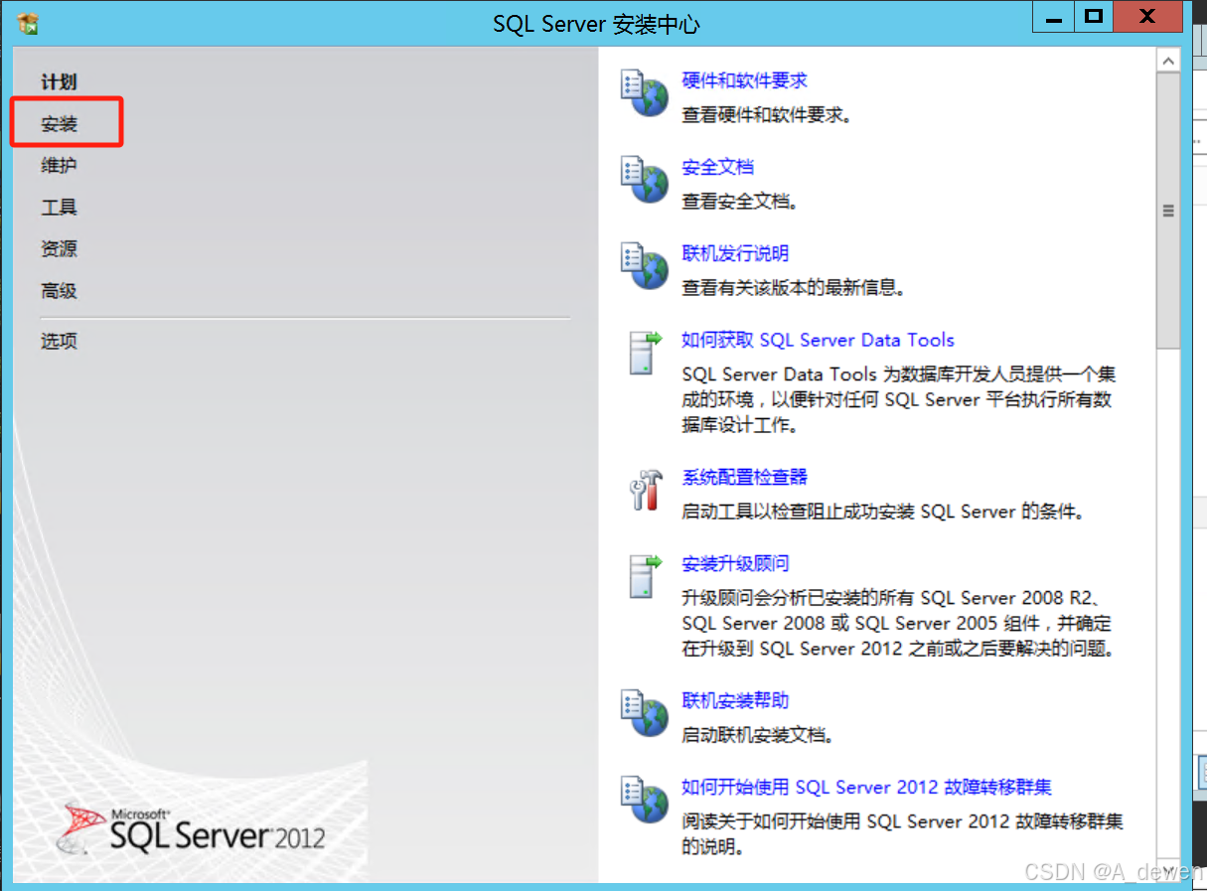Viewport: 1207px width, 891px height.
Task: Click the tools icon beside 系统配置检查器
Action: tap(645, 489)
